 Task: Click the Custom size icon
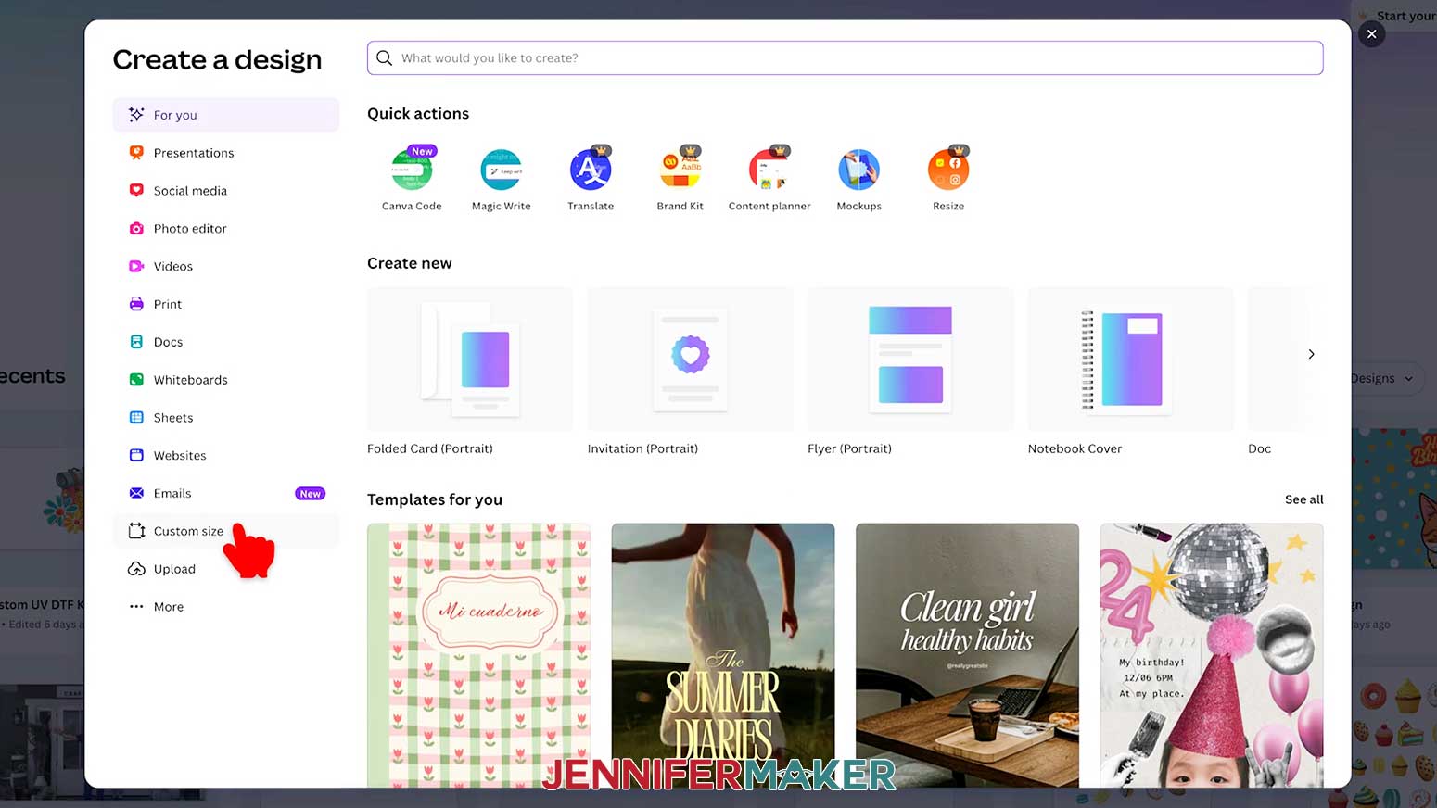click(x=136, y=531)
